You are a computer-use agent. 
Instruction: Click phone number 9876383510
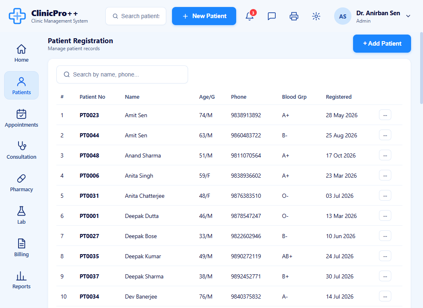pos(246,196)
